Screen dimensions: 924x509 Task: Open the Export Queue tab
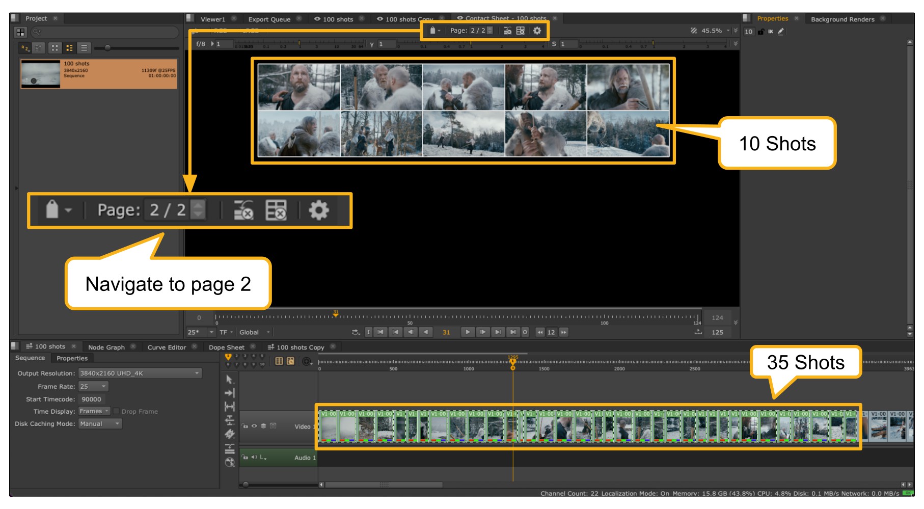tap(269, 19)
